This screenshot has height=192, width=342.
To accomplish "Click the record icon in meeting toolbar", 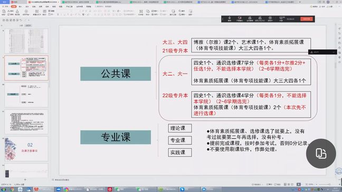I will coord(270,19).
